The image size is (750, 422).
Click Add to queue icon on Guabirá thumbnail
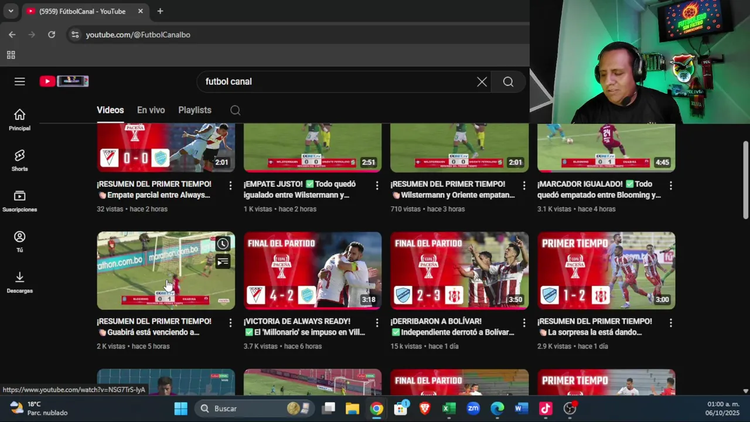223,262
